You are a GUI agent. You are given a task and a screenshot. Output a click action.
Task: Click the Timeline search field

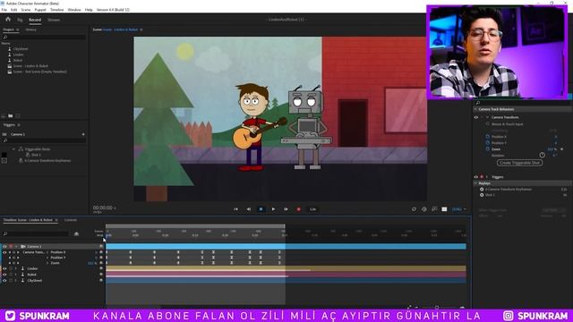(36, 233)
